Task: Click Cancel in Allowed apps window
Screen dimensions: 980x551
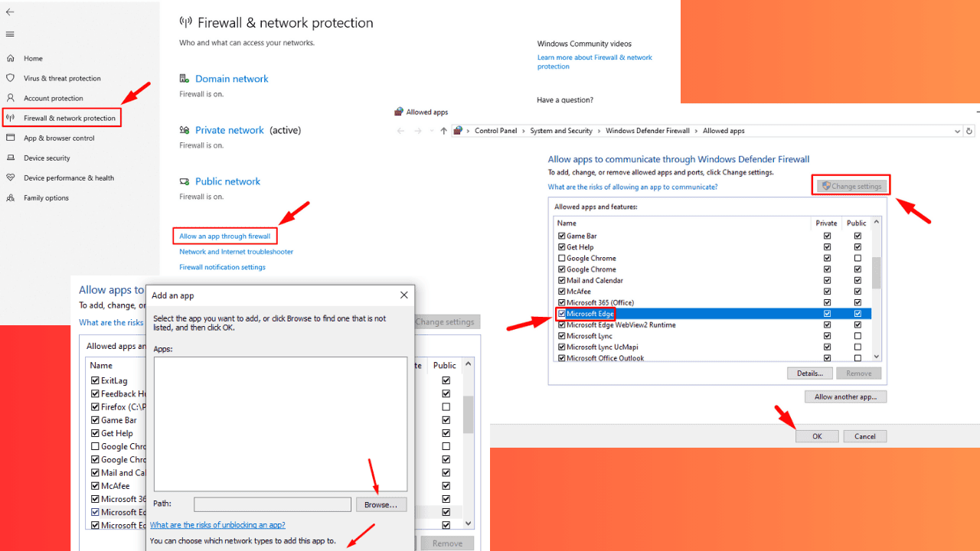Action: (x=865, y=436)
